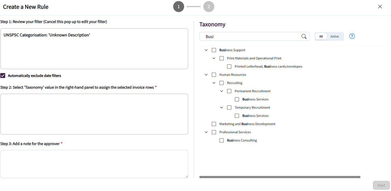Toggle Automatically exclude date filters checkbox
This screenshot has height=191, width=391.
[x=3, y=76]
